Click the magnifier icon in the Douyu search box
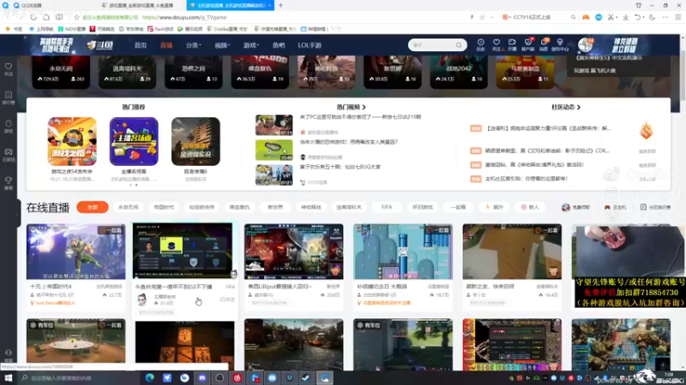Viewport: 686px width, 385px height. pyautogui.click(x=459, y=45)
